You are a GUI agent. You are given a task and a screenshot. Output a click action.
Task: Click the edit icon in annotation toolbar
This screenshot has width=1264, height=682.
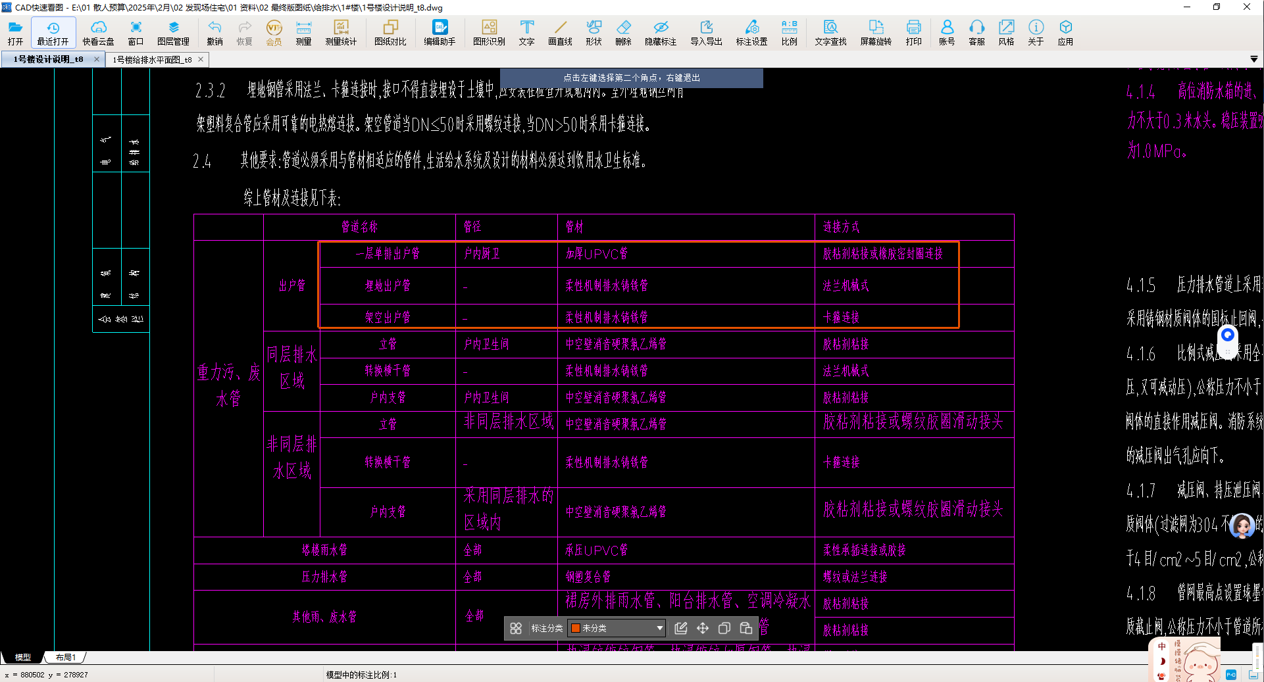click(681, 628)
